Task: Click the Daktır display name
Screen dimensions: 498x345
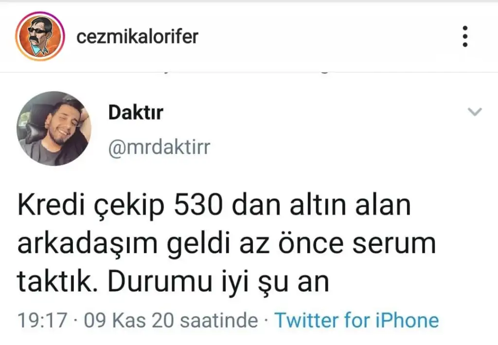Action: pos(136,112)
